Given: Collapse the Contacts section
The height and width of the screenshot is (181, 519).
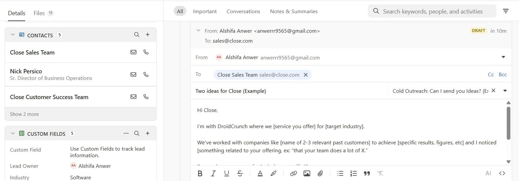Looking at the screenshot, I should point(13,35).
